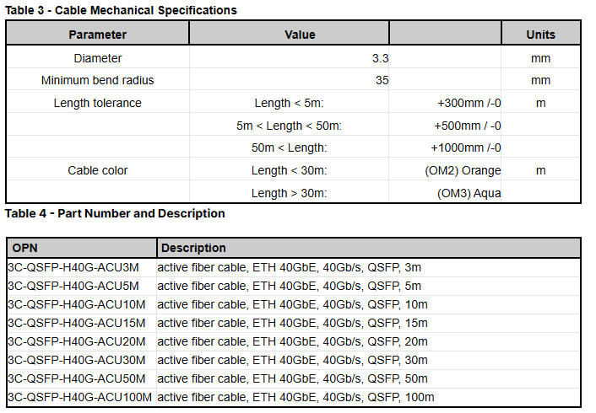Select part number 3C-QSFP-H40G-ACU10M
Screen dimensions: 596x413
pos(76,304)
